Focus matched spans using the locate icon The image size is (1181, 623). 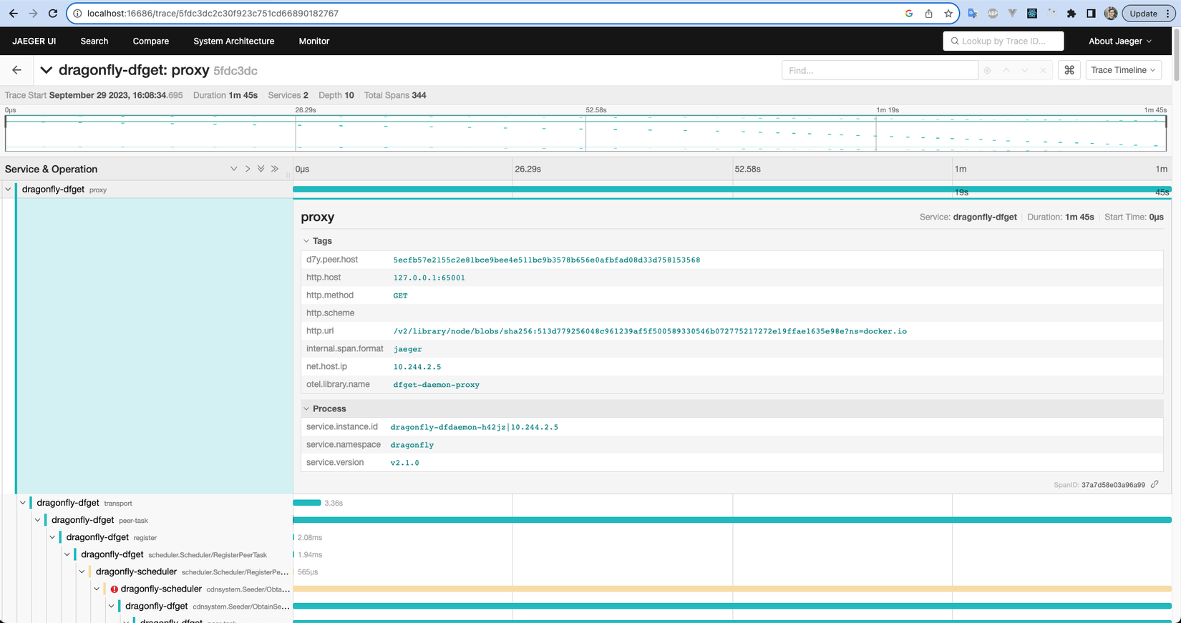tap(987, 70)
